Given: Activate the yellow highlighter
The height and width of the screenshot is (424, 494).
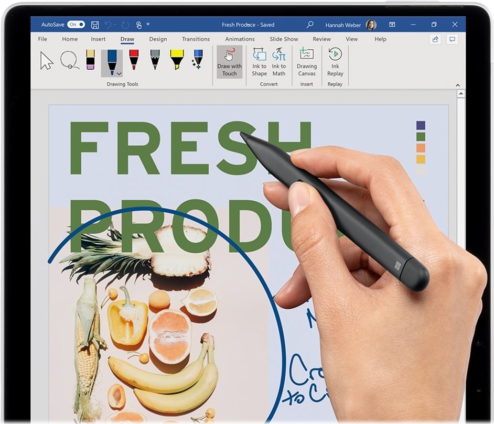Looking at the screenshot, I should point(177,60).
